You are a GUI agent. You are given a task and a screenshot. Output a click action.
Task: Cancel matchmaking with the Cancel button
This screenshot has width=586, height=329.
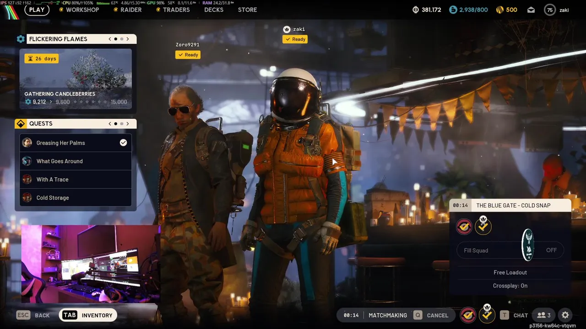pos(431,315)
